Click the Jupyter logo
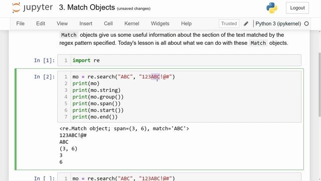 (x=32, y=8)
